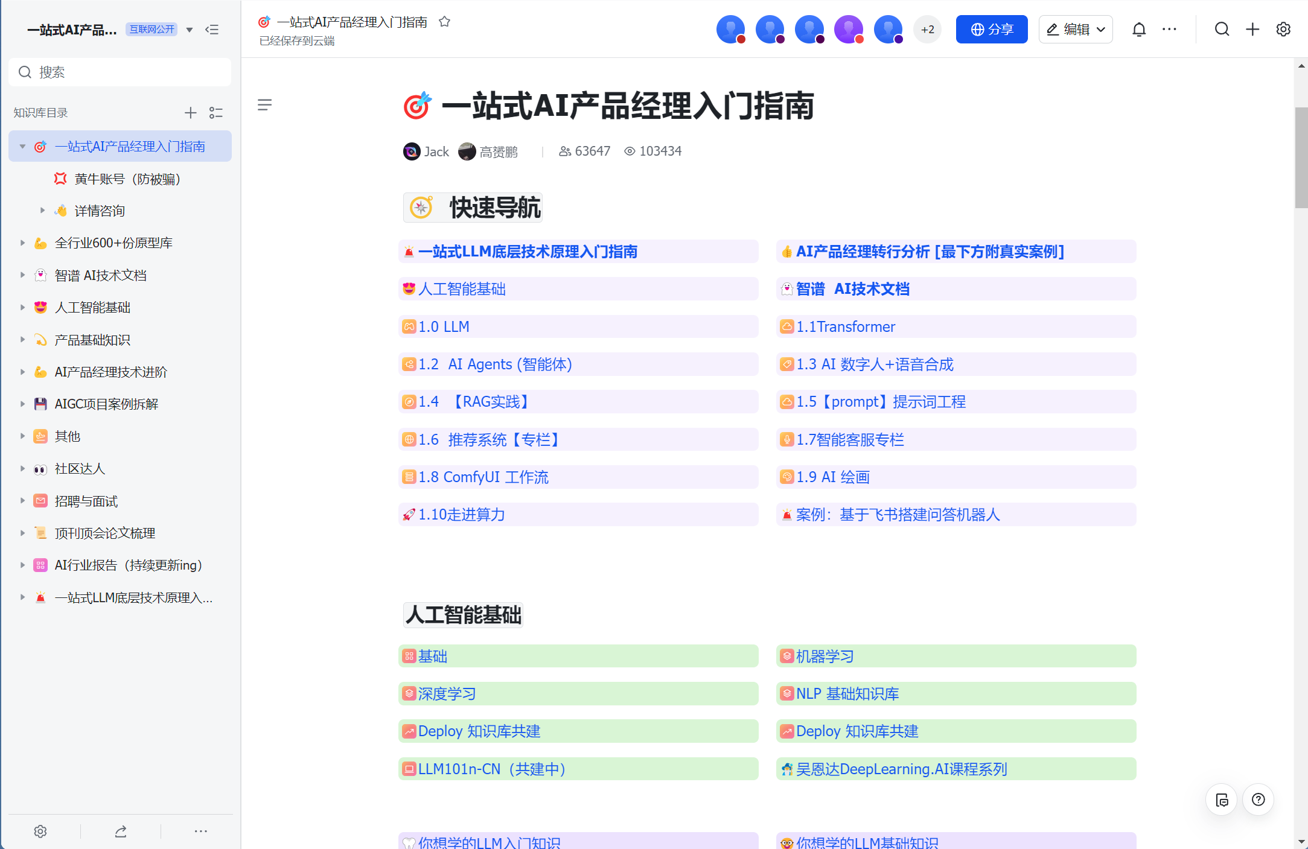Viewport: 1308px width, 849px height.
Task: Open sidebar settings gear at bottom
Action: click(x=40, y=832)
